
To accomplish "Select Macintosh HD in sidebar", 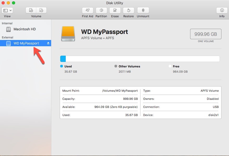I will 26,29.
